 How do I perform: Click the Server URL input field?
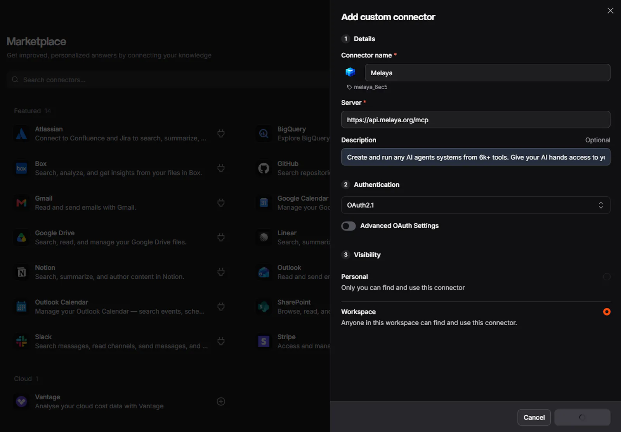pos(475,120)
